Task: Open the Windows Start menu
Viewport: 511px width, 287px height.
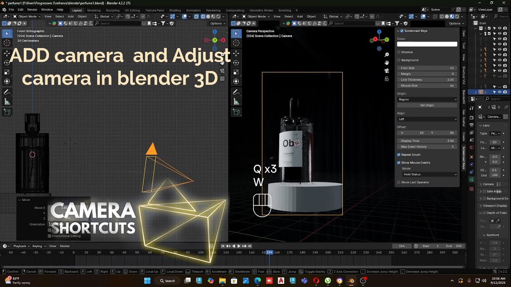Action: 147,281
